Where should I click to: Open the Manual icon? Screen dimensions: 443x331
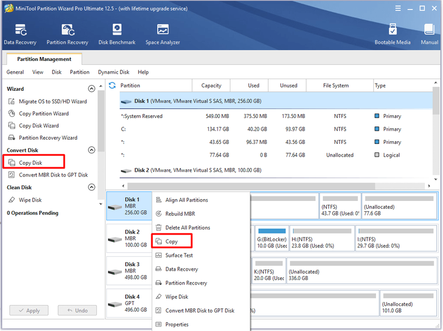[x=429, y=29]
